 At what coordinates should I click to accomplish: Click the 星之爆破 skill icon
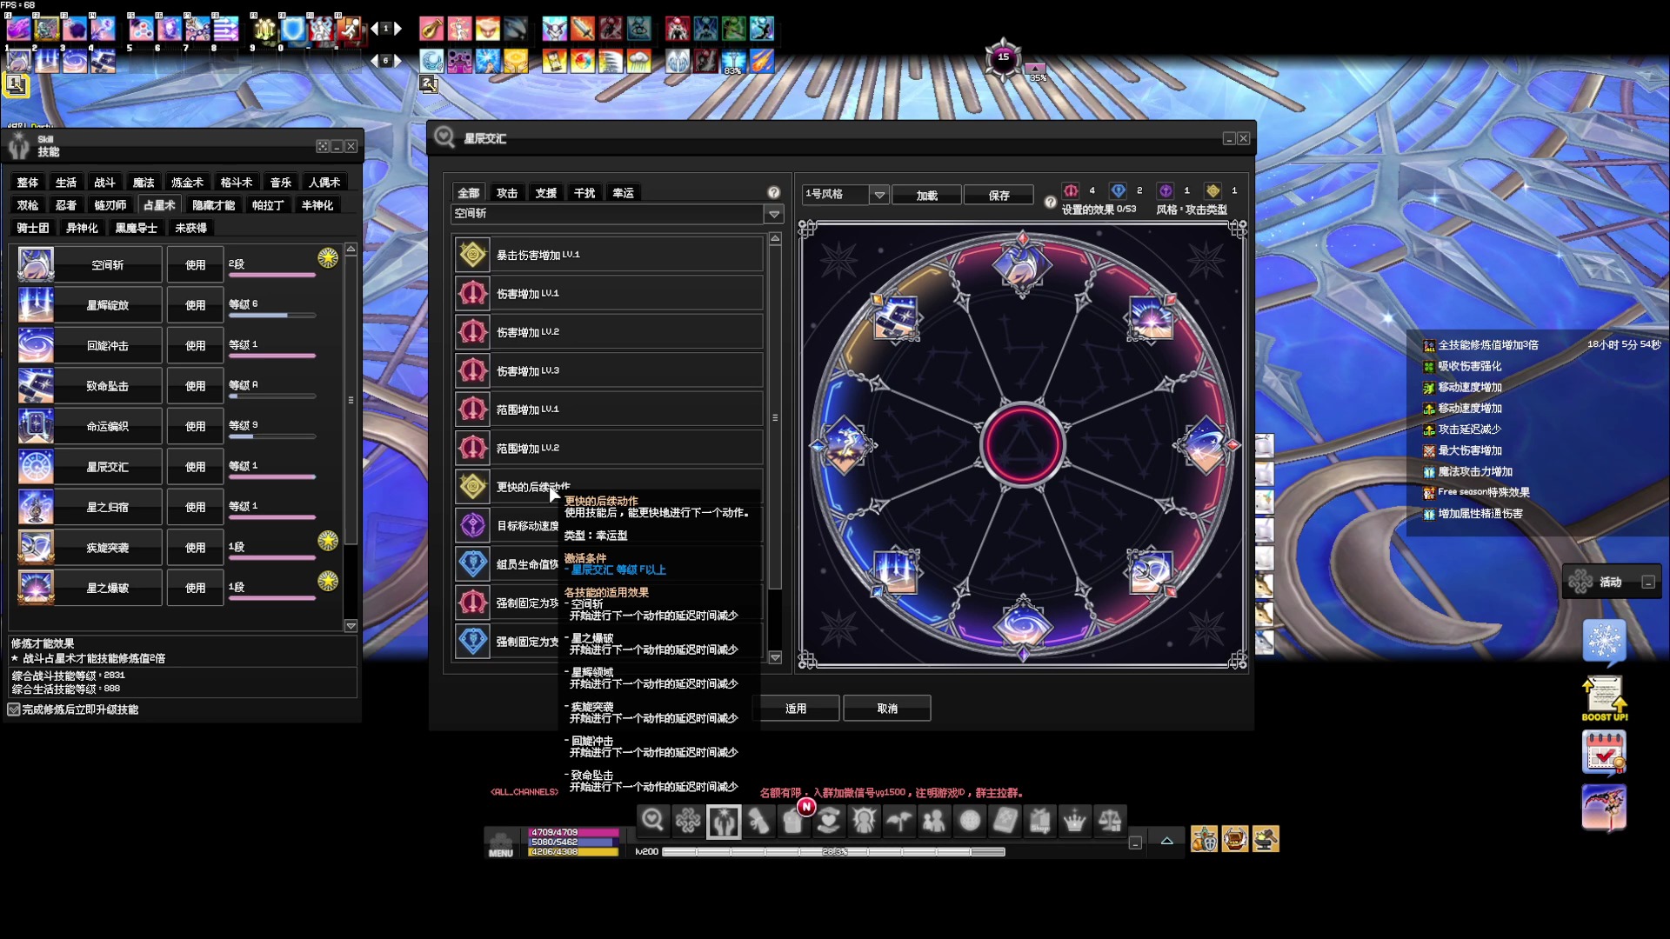(36, 588)
